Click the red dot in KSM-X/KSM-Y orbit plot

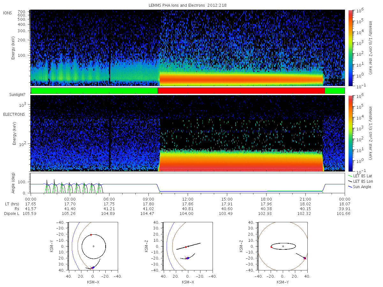tap(91, 235)
